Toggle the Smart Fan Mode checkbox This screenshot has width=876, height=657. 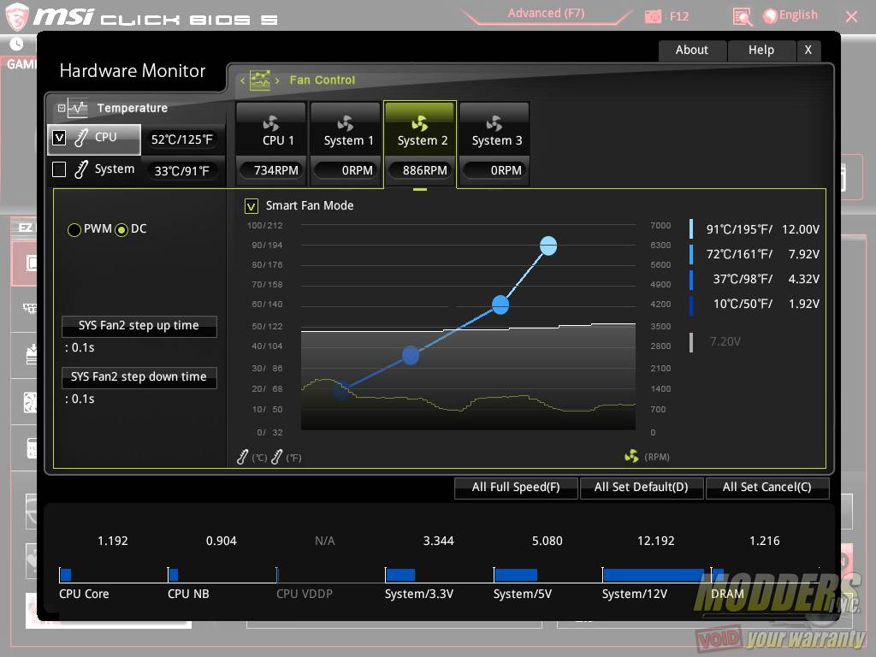(252, 206)
